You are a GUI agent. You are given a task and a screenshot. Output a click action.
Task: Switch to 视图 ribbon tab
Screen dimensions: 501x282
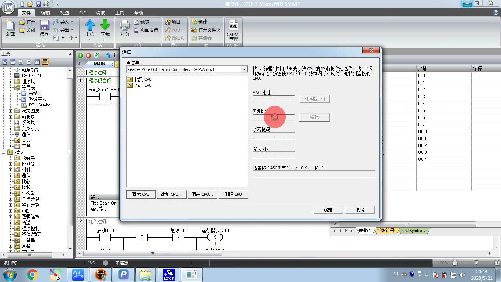coord(64,12)
